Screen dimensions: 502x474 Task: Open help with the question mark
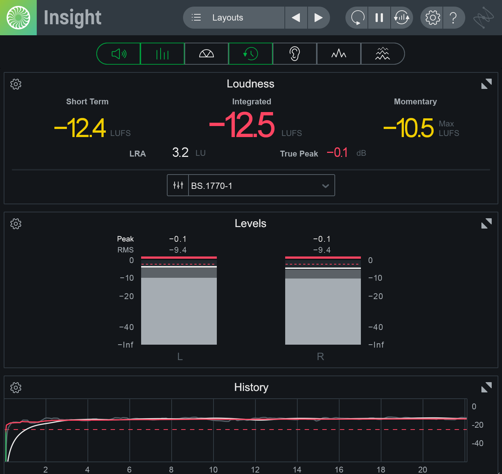(454, 18)
